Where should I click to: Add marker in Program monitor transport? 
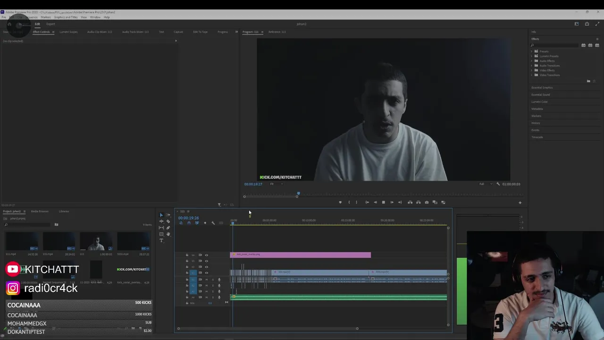point(340,202)
